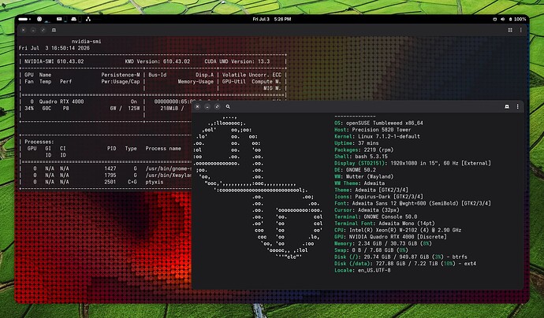Viewport: 544px width, 318px height.
Task: Open Ptyxis window menu (three dots)
Action: (x=521, y=30)
